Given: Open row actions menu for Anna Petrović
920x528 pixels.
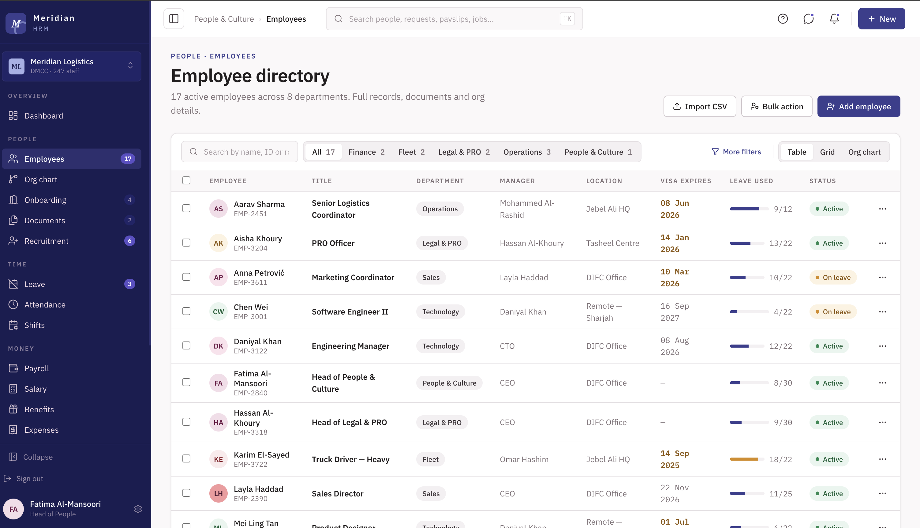Looking at the screenshot, I should click(882, 278).
